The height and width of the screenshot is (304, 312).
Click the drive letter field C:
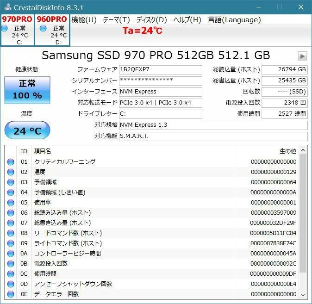160,114
